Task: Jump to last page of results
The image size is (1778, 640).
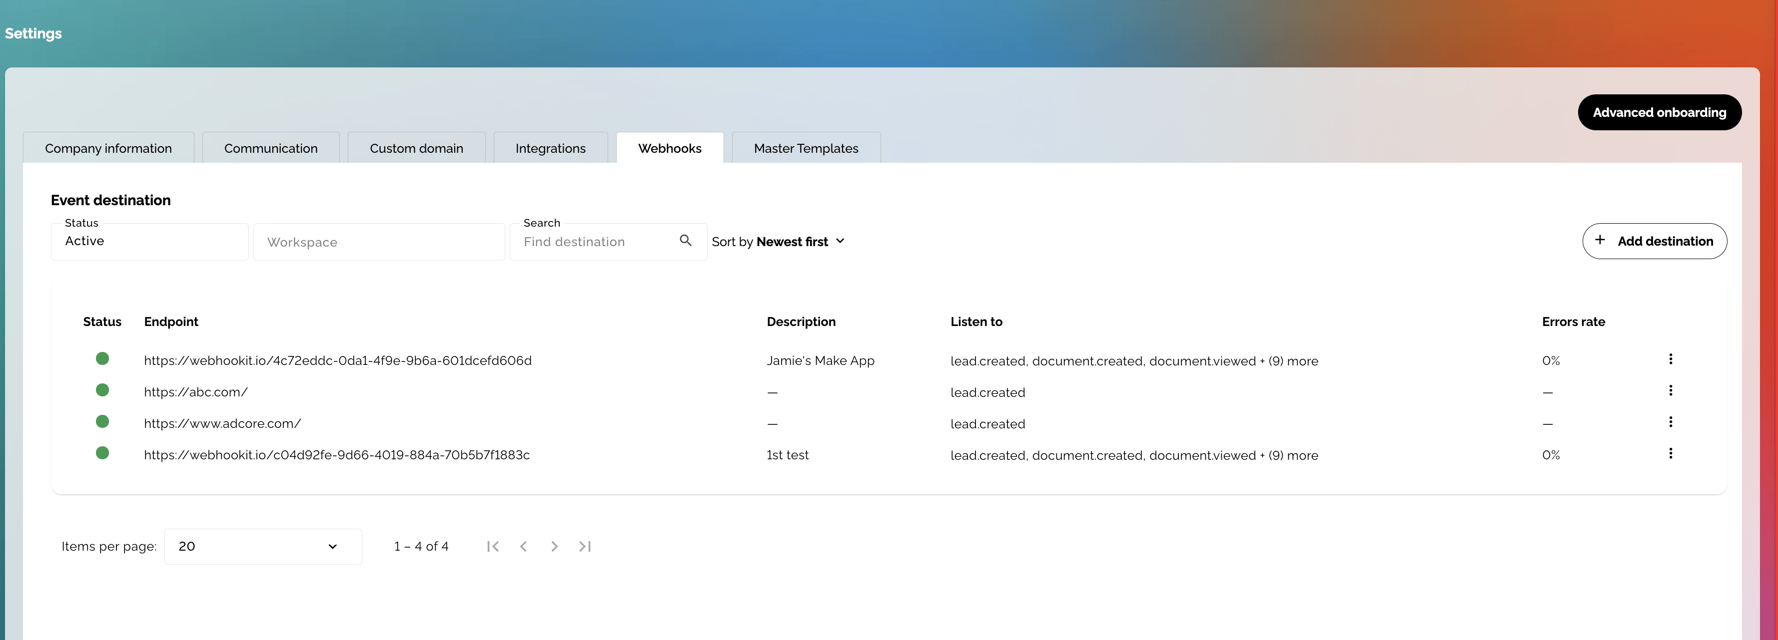Action: [585, 546]
